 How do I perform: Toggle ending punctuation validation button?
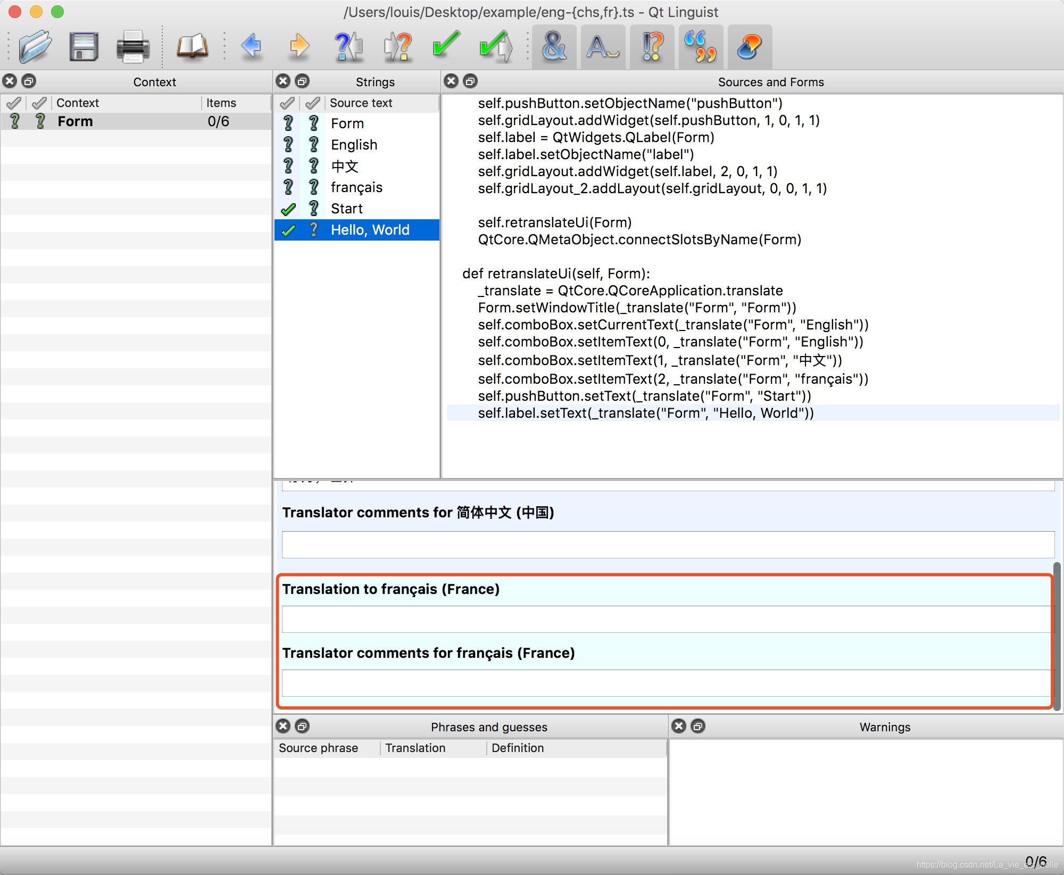tap(652, 47)
